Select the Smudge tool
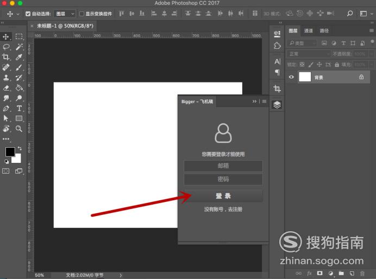The height and width of the screenshot is (279, 376). click(6, 98)
